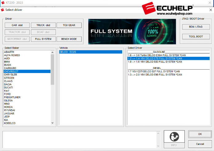Click the CAR obd driver button

point(17,25)
